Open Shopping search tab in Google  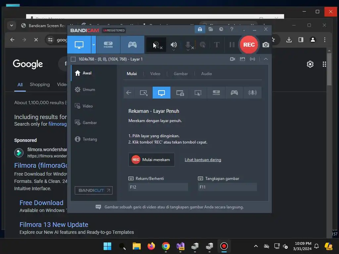tap(40, 84)
